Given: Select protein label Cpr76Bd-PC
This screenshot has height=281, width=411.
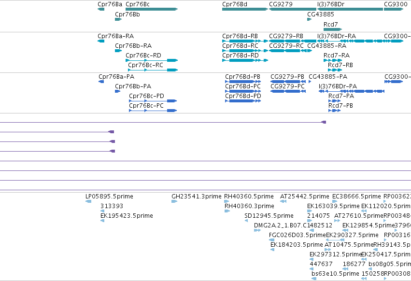Looking at the screenshot, I should coord(243,86).
